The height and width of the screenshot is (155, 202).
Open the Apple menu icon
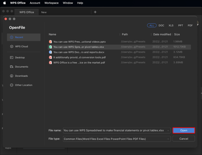(x=5, y=3)
